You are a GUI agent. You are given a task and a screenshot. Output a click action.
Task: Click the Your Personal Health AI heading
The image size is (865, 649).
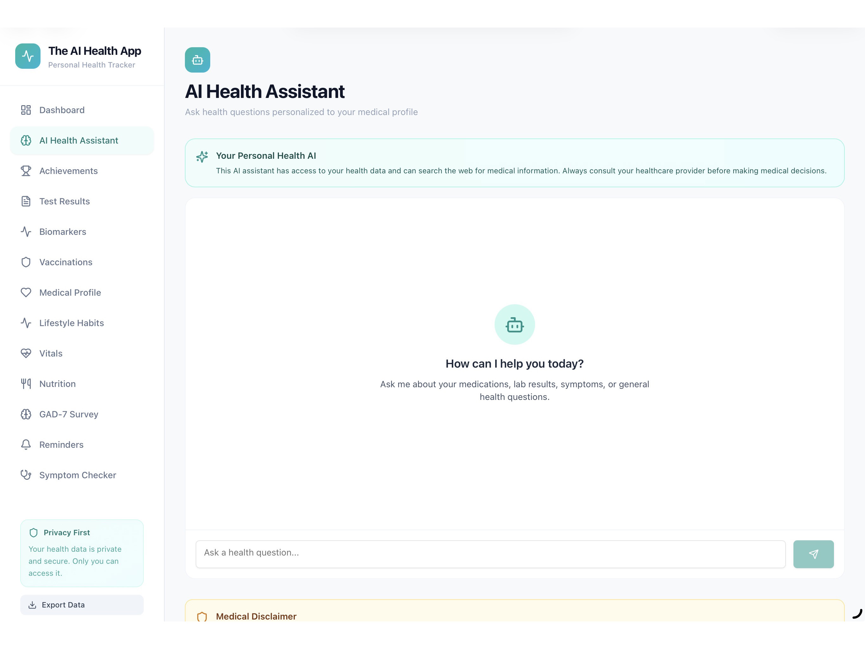266,156
